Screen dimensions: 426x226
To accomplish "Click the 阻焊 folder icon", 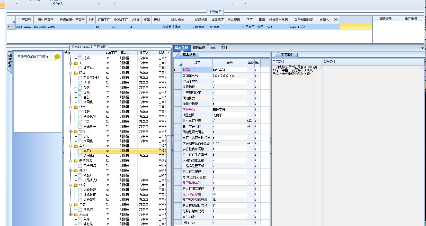I will 76,73.
